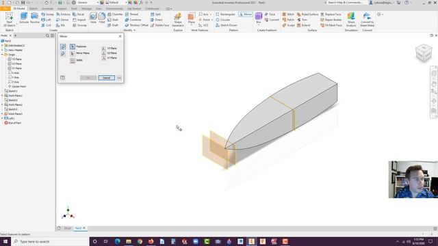
Task: Expand the Work Plane1 node
Action: (2, 96)
